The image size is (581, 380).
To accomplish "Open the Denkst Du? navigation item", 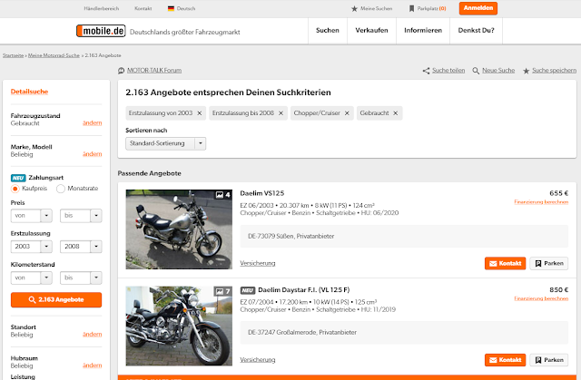I will 476,31.
